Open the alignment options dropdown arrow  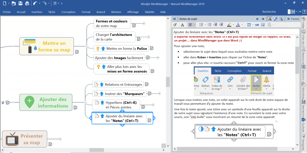194,25
